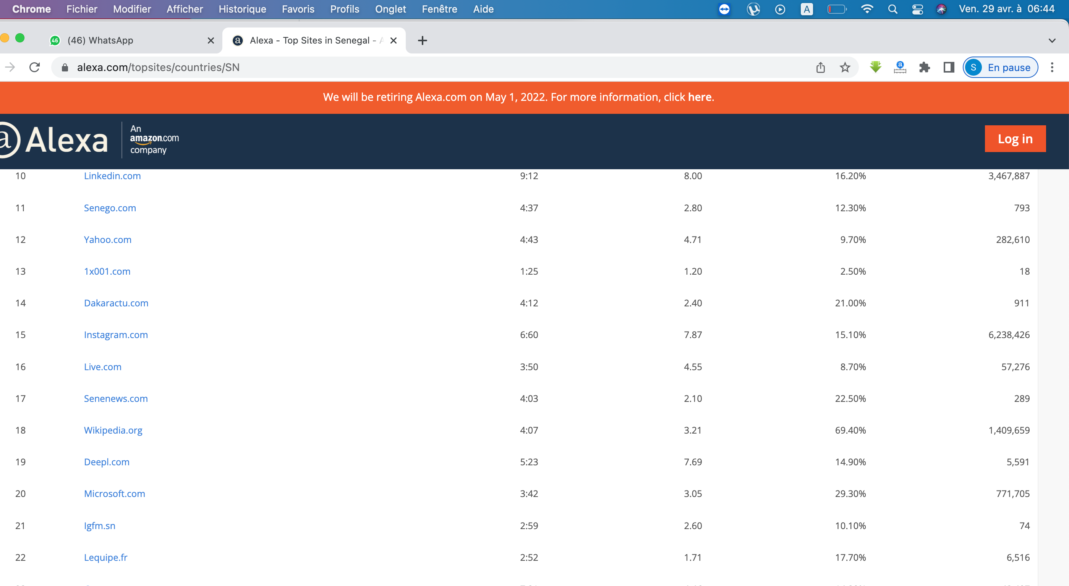Screen dimensions: 1069x586
Task: Open the Extensions puzzle icon
Action: point(924,67)
